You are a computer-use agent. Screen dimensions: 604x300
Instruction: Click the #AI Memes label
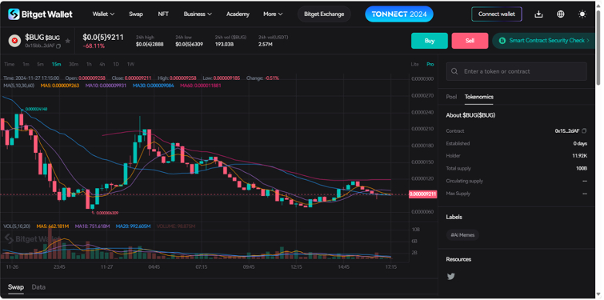(x=462, y=235)
